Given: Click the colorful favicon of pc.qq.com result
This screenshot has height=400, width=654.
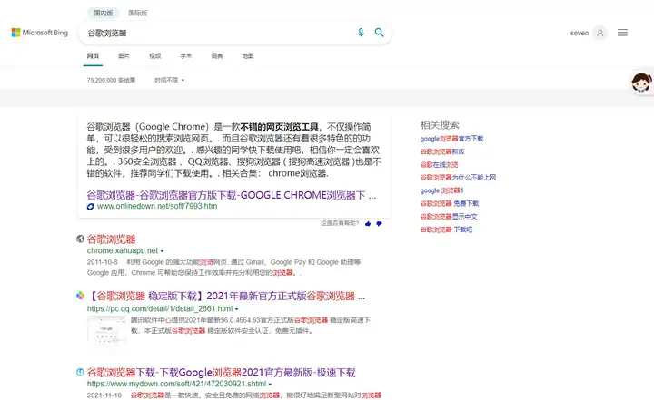Looking at the screenshot, I should (81, 296).
